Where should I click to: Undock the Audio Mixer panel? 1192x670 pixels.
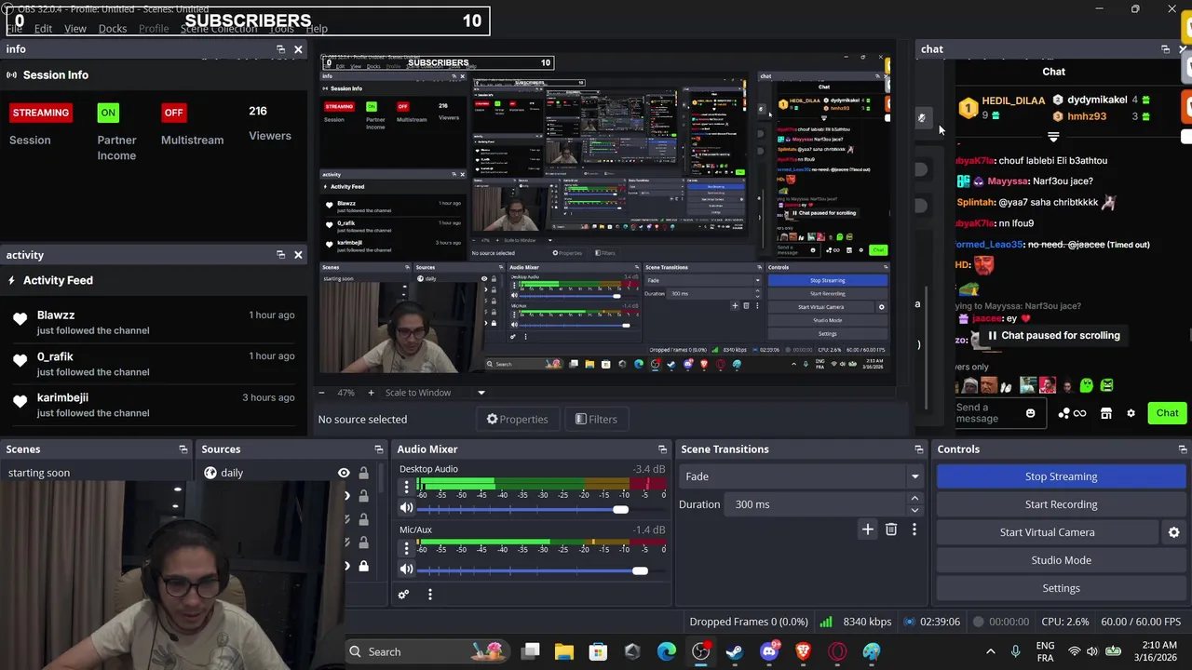[x=662, y=449]
